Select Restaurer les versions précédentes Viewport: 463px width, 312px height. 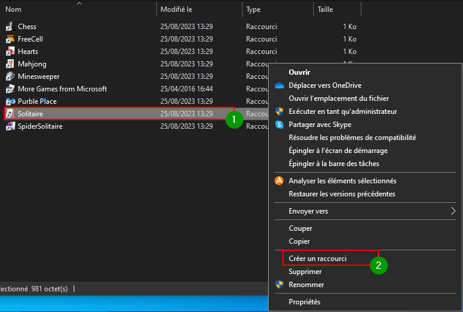point(342,194)
